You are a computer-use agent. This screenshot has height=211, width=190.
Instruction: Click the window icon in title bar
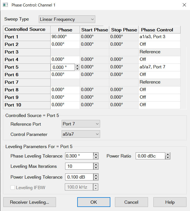point(5,5)
